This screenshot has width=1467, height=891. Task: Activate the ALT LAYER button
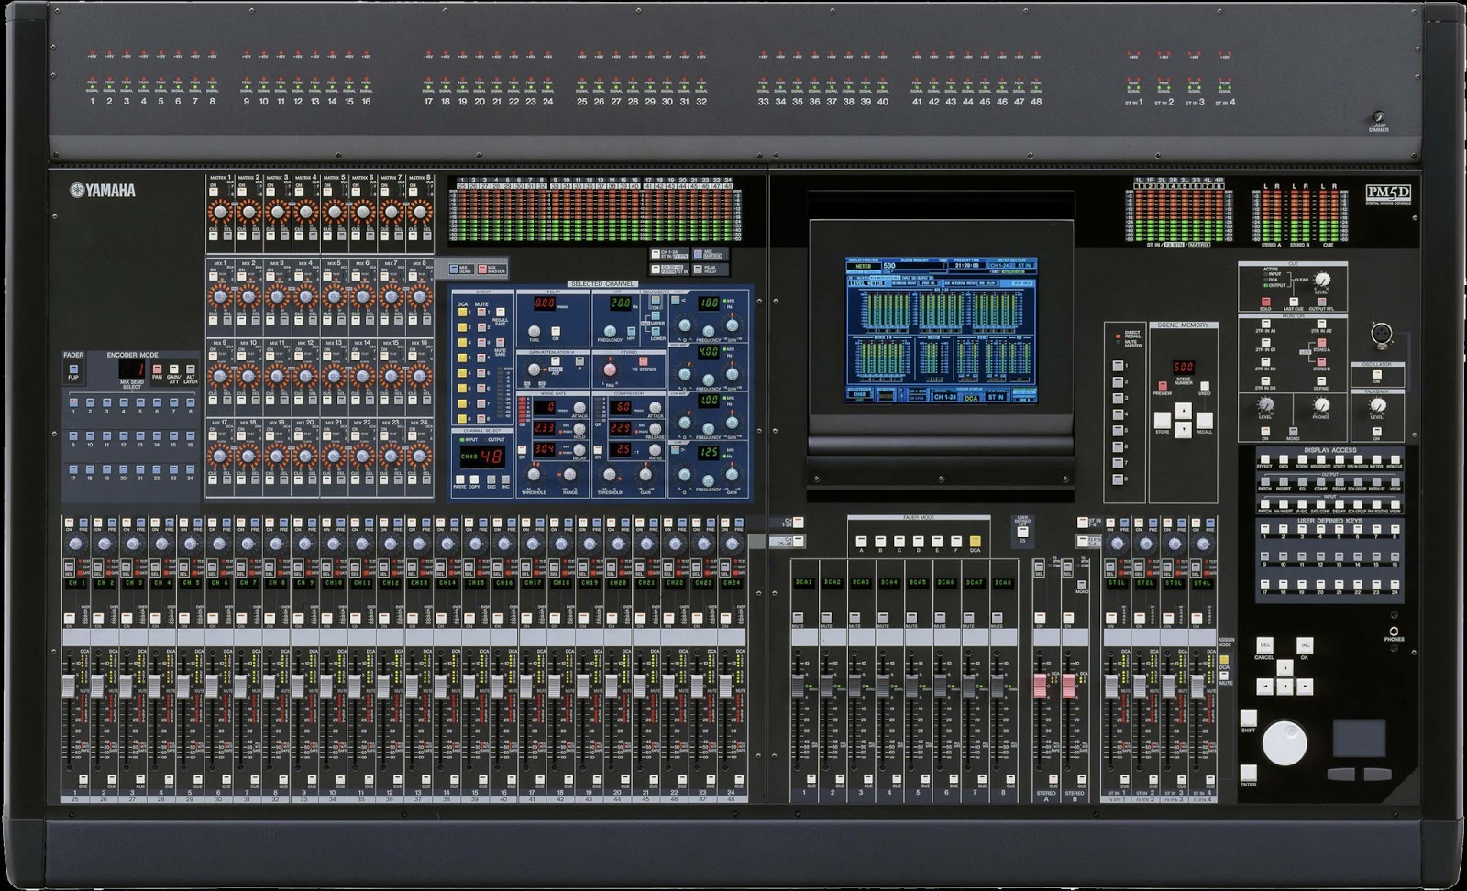190,368
